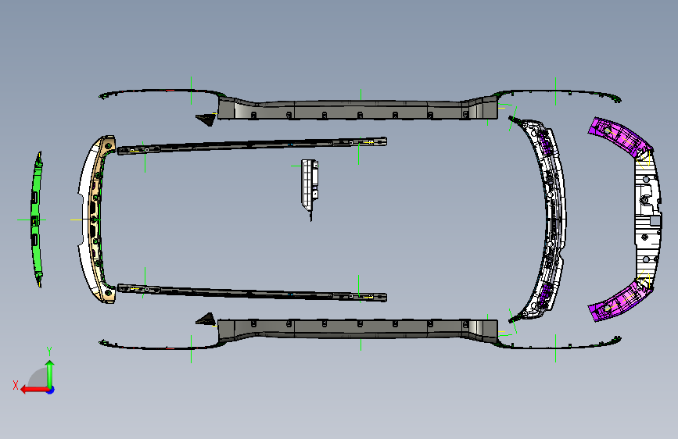Select the thin arc trim at upper right
Screen dimensions: 678x439
[x=558, y=94]
